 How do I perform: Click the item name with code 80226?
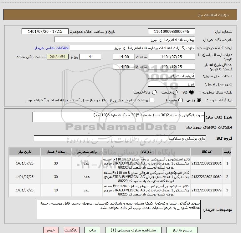click(146, 190)
